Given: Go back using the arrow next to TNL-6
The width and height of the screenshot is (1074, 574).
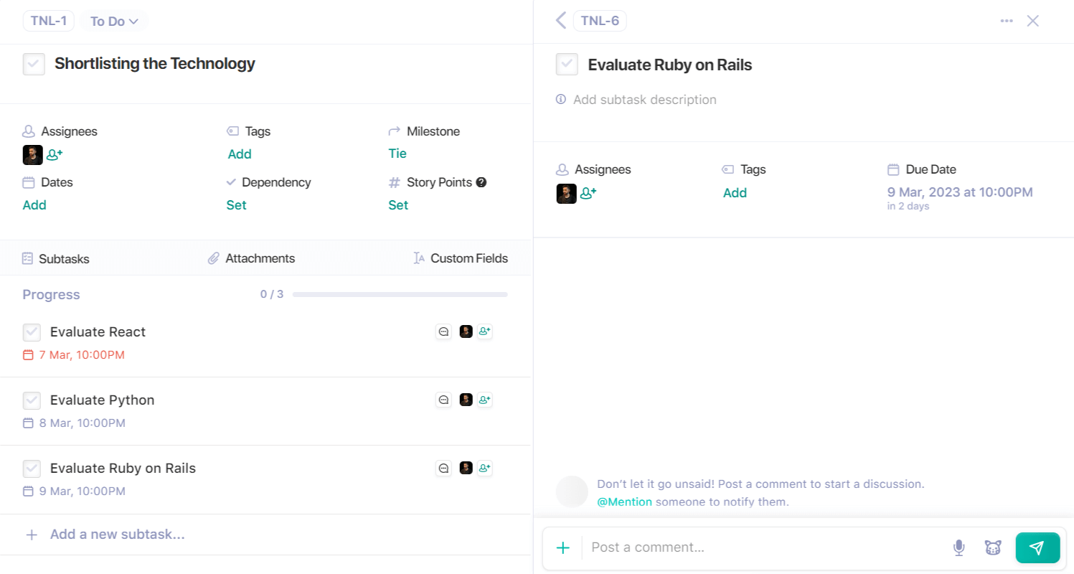Looking at the screenshot, I should (x=560, y=21).
